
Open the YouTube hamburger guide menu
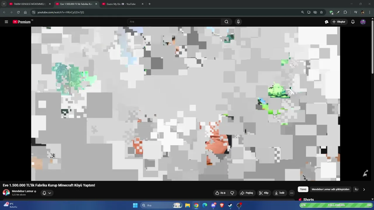[x=6, y=22]
